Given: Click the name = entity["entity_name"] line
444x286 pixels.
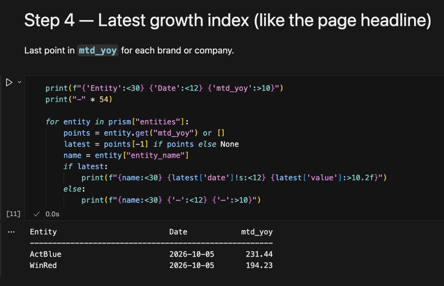Looking at the screenshot, I should coord(126,155).
